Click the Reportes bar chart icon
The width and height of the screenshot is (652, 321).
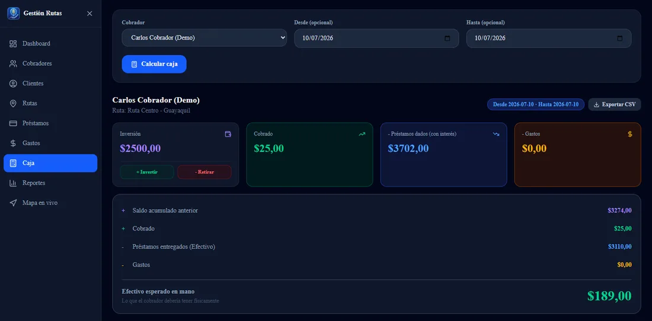pos(13,183)
